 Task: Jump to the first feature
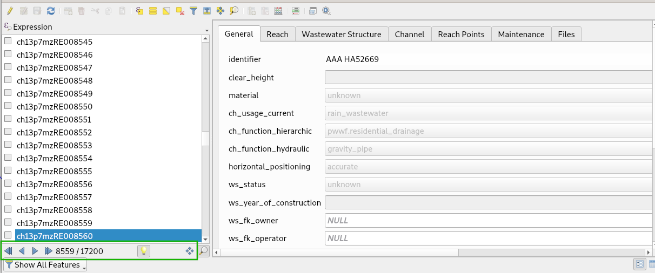point(8,251)
